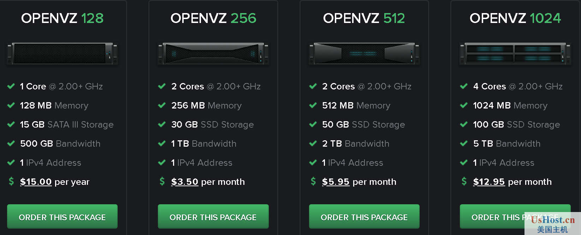Order the OPENVZ 512 package
Viewport: 581px width, 235px height.
click(364, 217)
